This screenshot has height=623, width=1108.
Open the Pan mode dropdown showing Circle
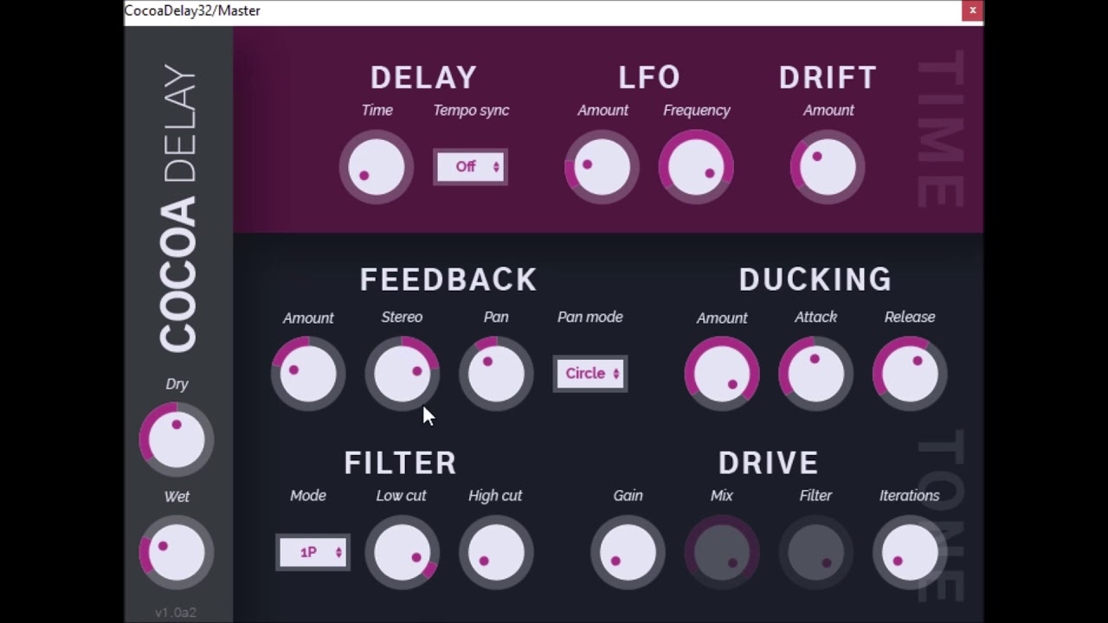(590, 374)
